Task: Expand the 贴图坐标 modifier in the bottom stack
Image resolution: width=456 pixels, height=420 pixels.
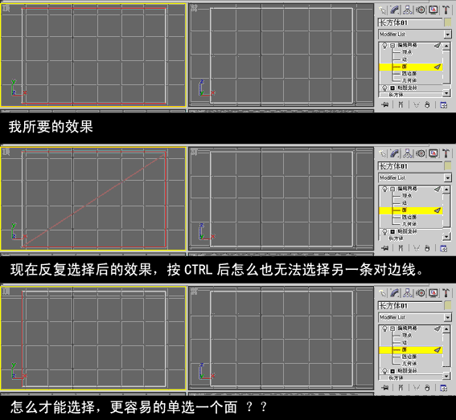Action: click(x=392, y=371)
